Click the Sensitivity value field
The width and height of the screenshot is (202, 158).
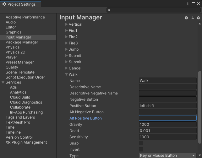tap(168, 137)
